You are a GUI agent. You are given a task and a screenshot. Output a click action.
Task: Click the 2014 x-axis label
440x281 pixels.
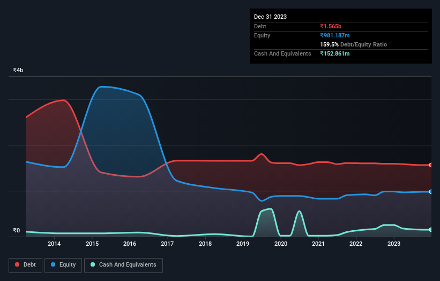(x=54, y=244)
